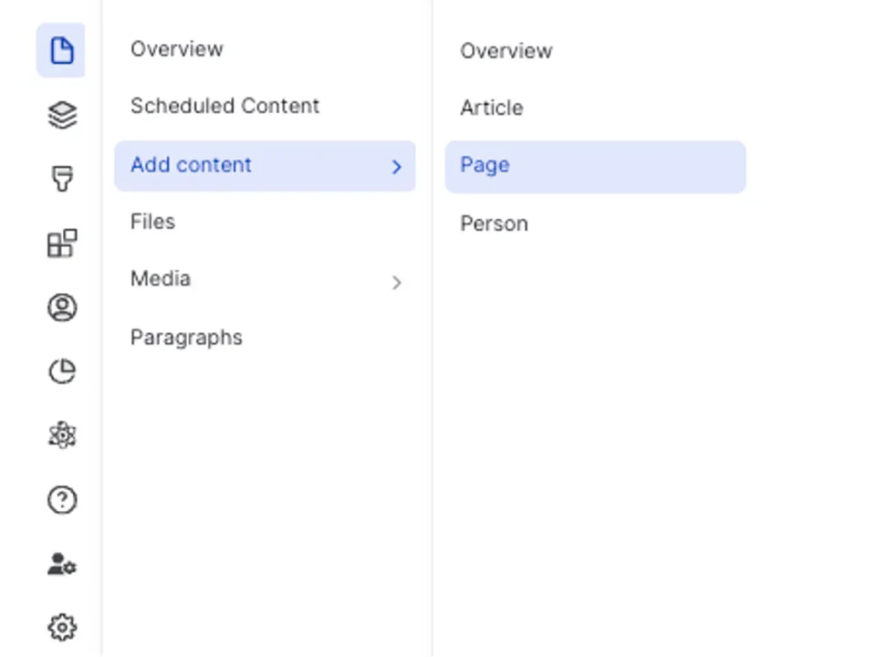Open the Page content type entry
Viewport: 876px width, 657px height.
485,165
